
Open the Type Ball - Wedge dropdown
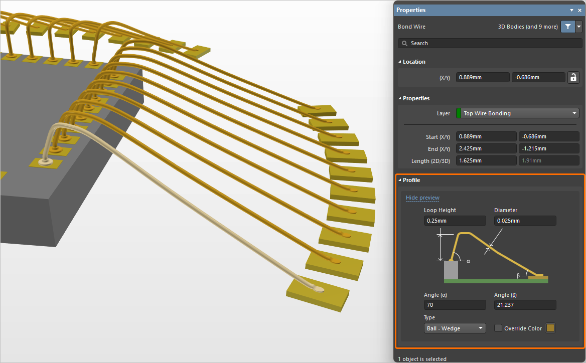(x=455, y=328)
